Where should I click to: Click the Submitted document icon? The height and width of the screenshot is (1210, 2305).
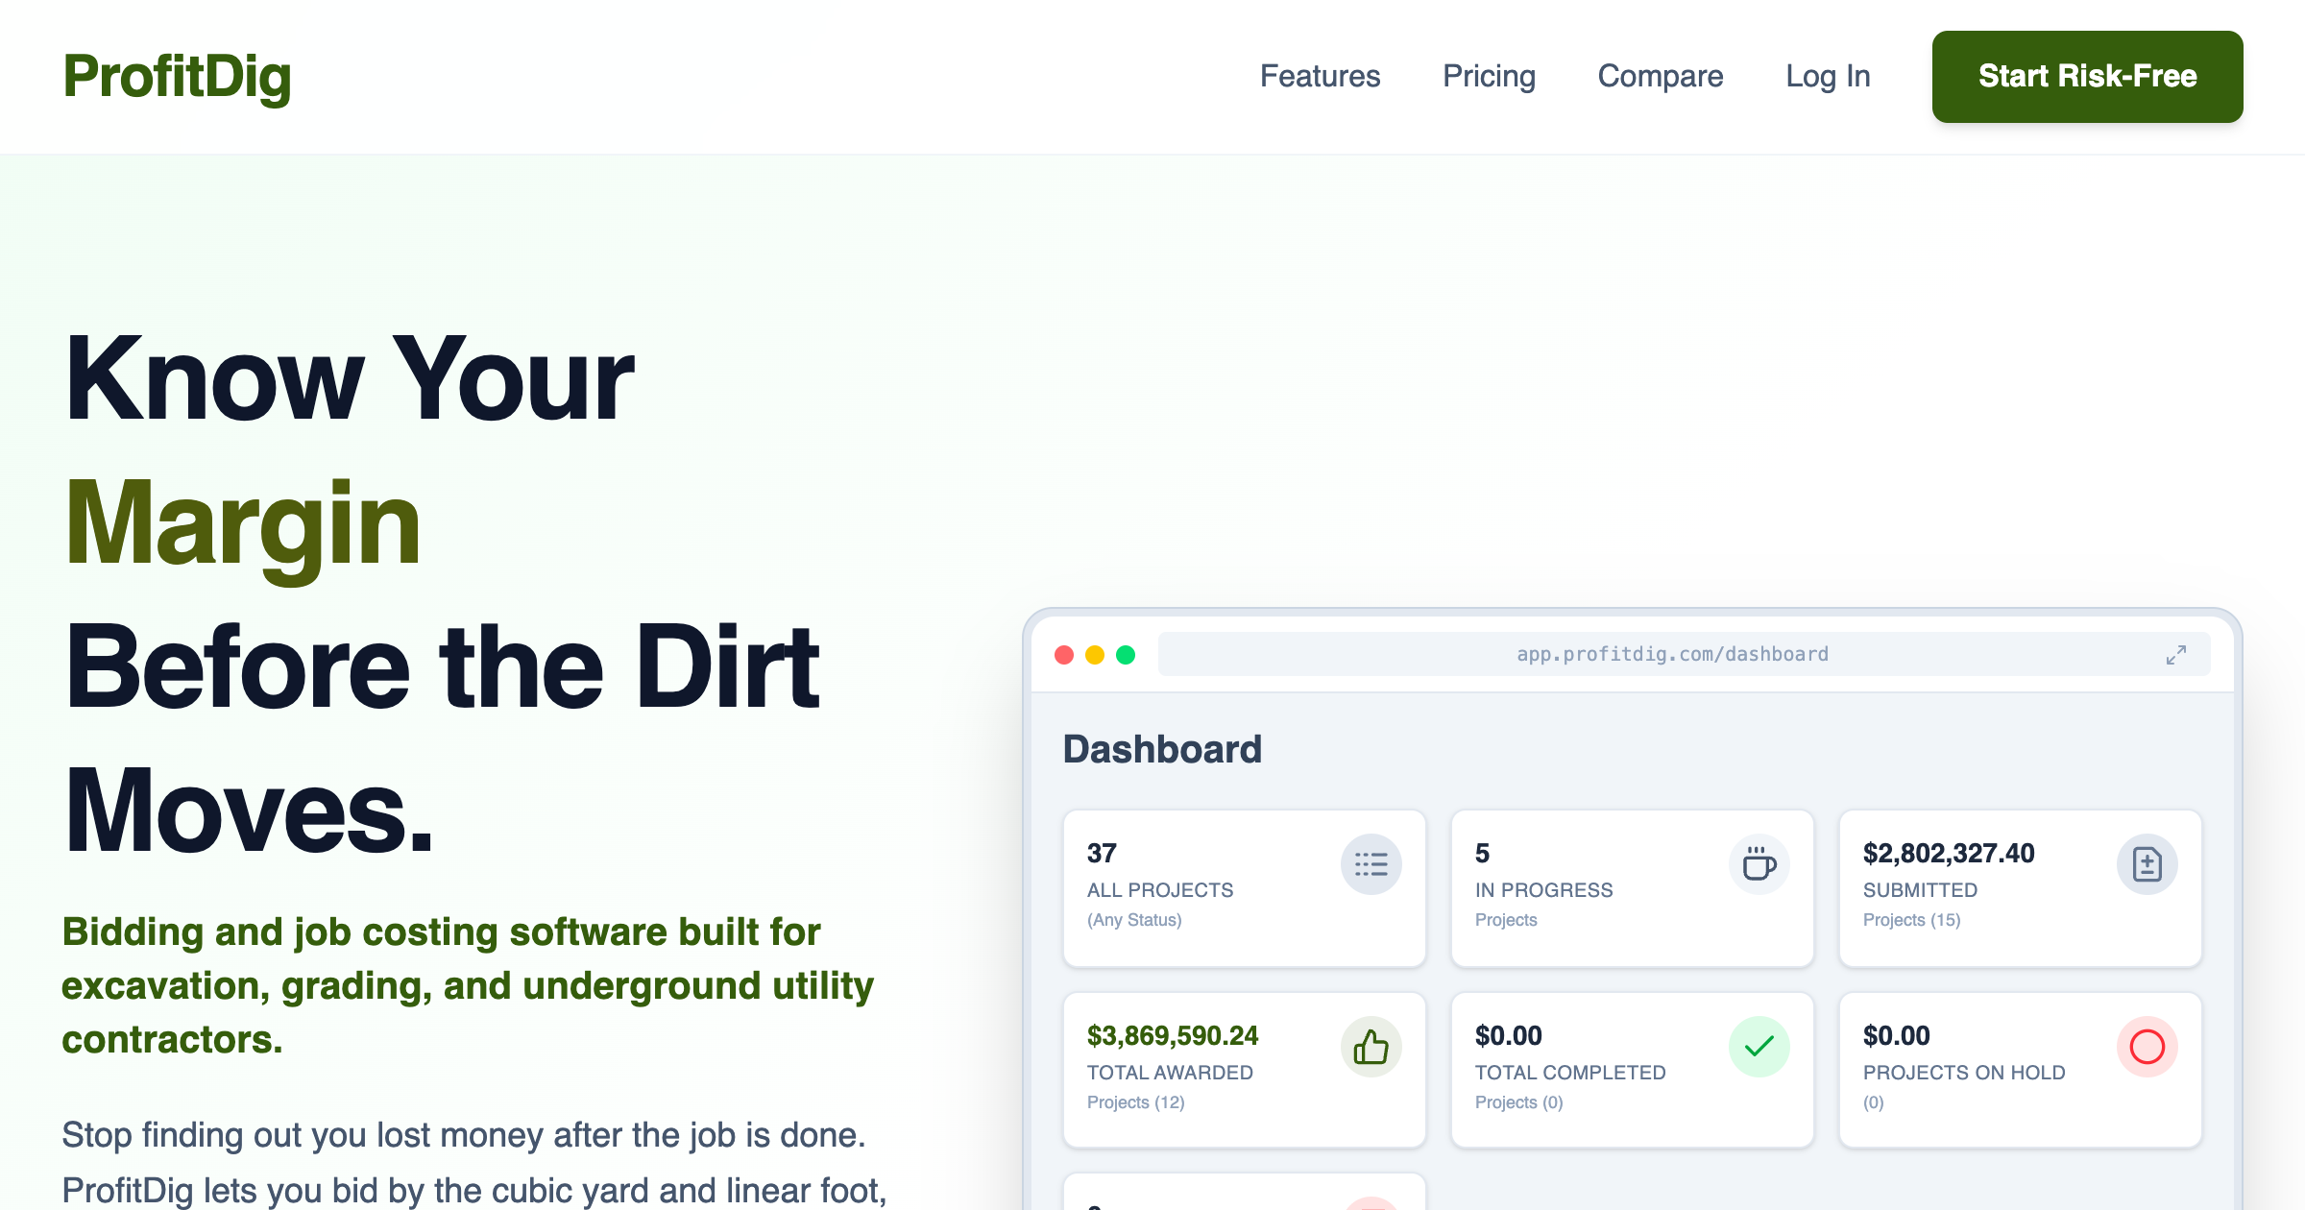point(2147,864)
